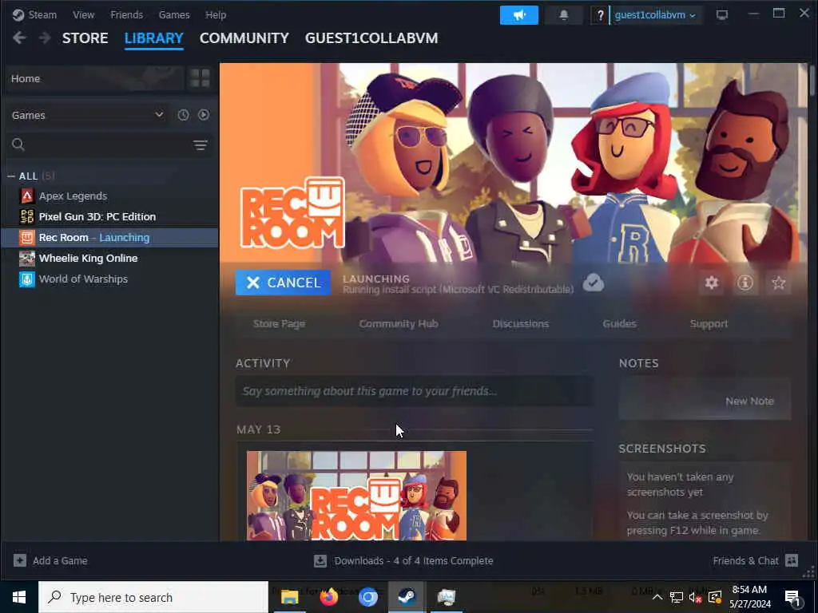Click the Steam taskbar icon
Image resolution: width=818 pixels, height=613 pixels.
407,597
